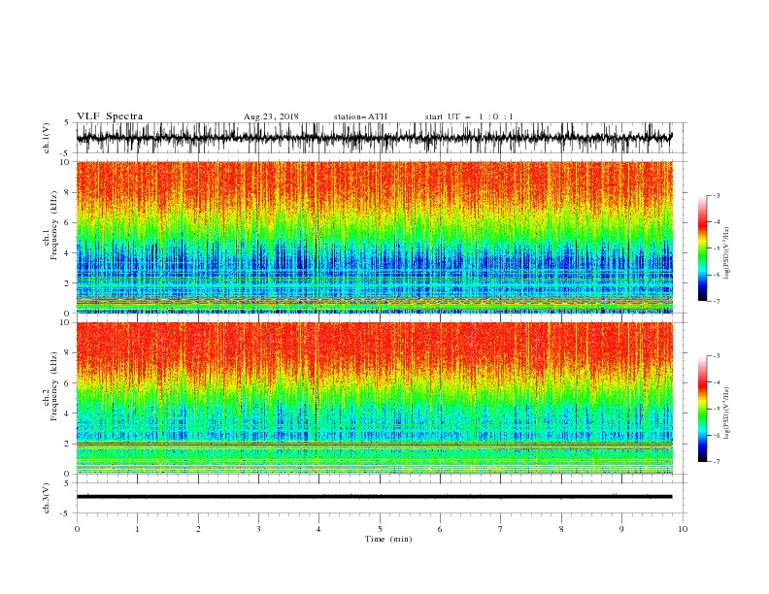Click the ch.1 spectrogram color scale bar
This screenshot has width=769, height=594.
(703, 248)
